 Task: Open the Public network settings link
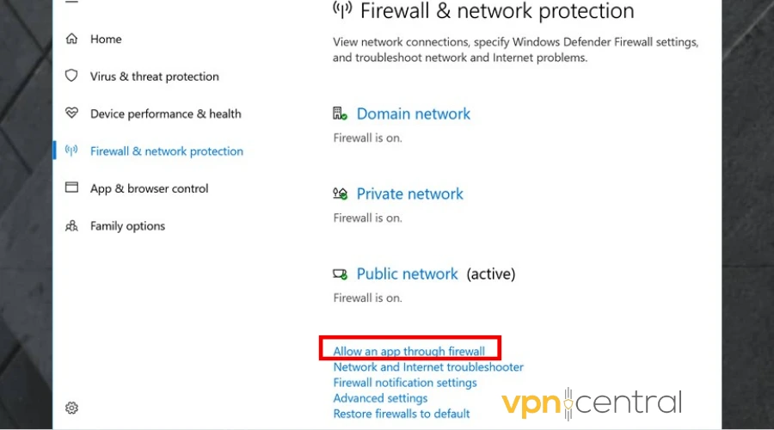pyautogui.click(x=407, y=274)
